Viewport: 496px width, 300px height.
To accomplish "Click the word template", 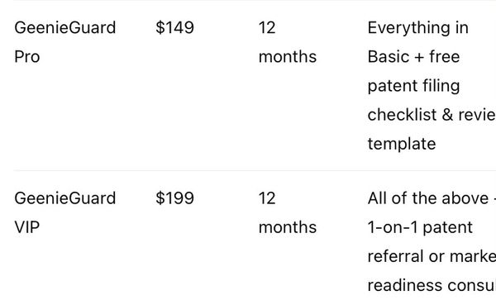I will coord(402,144).
